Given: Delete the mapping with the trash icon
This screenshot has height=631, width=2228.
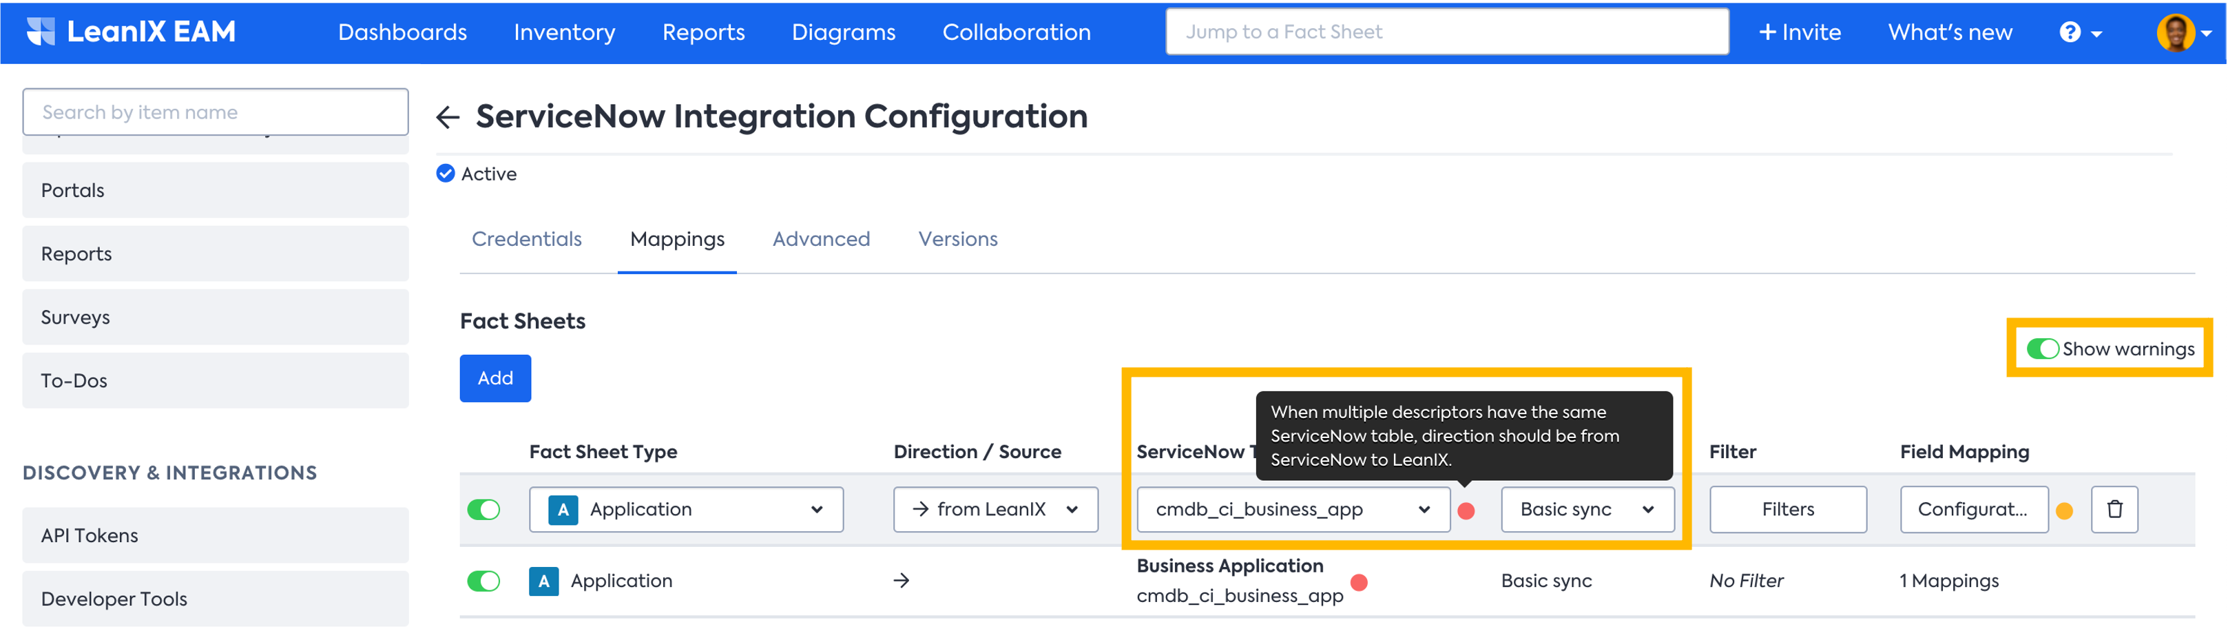Looking at the screenshot, I should pyautogui.click(x=2114, y=509).
